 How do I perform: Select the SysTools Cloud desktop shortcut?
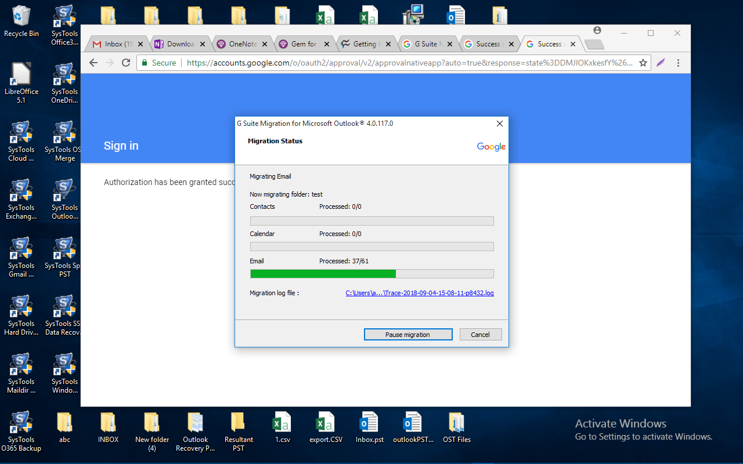click(21, 141)
